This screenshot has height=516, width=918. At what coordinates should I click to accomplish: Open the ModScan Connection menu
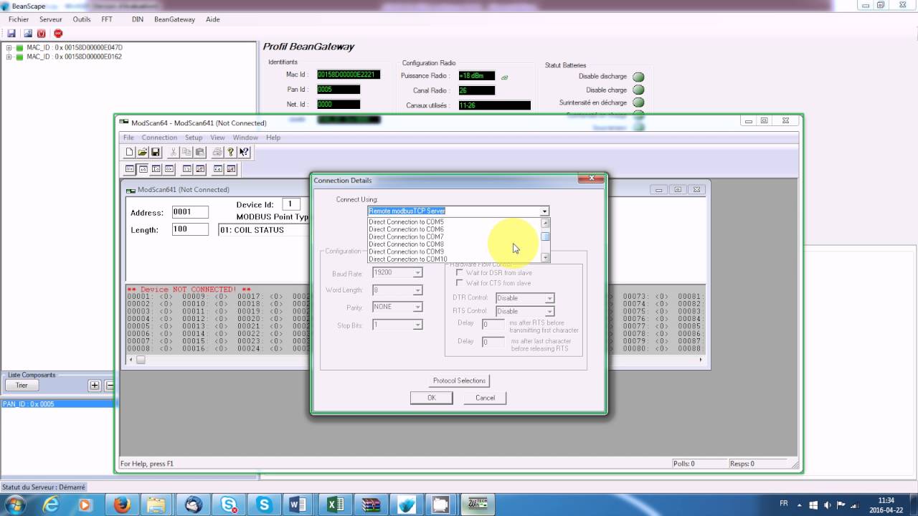pos(159,138)
